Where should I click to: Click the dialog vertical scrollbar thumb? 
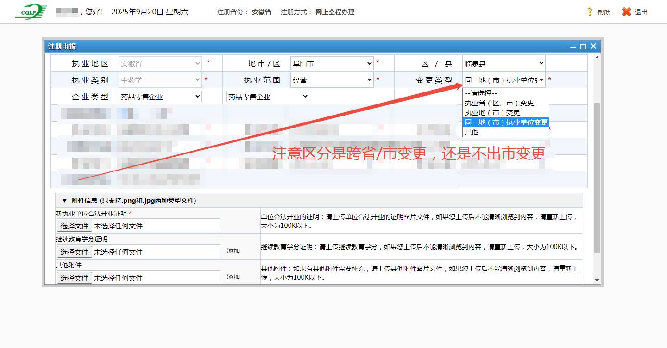[597, 178]
